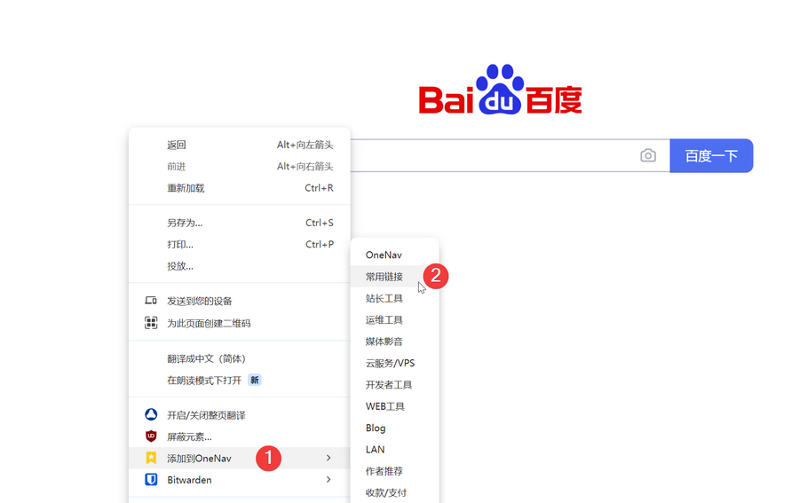Image resolution: width=799 pixels, height=503 pixels.
Task: Click the 开启/关闭整页翻译 extension icon
Action: pos(151,414)
